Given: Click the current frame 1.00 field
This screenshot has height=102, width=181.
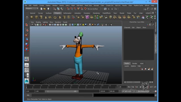Looking at the screenshot, I should [x=122, y=87].
